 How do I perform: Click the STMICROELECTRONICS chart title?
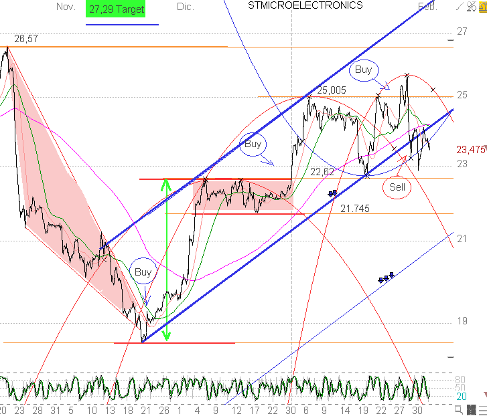(x=305, y=5)
